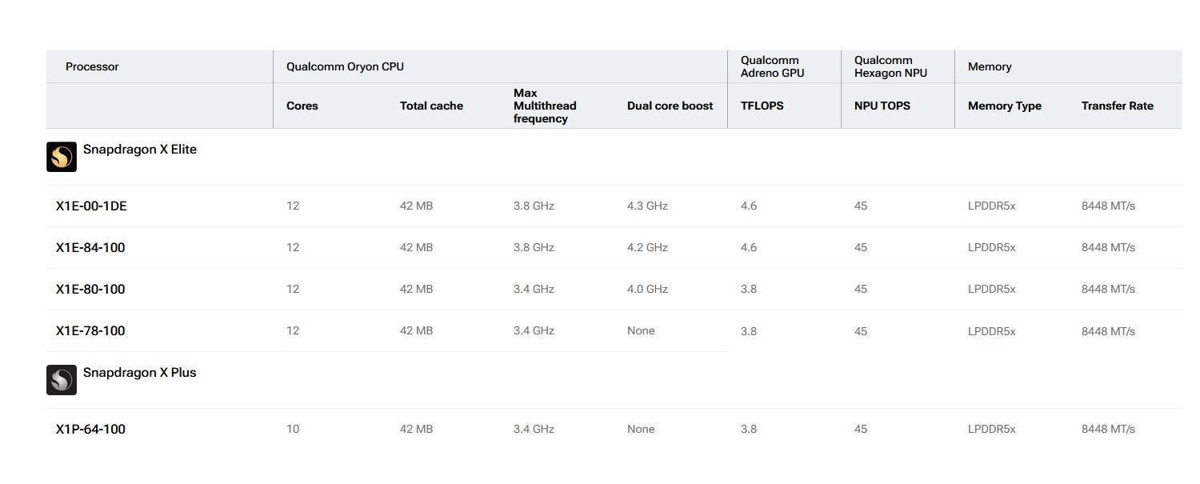Viewport: 1200px width, 484px height.
Task: Select the X1P-64-100 processor entry
Action: point(90,430)
